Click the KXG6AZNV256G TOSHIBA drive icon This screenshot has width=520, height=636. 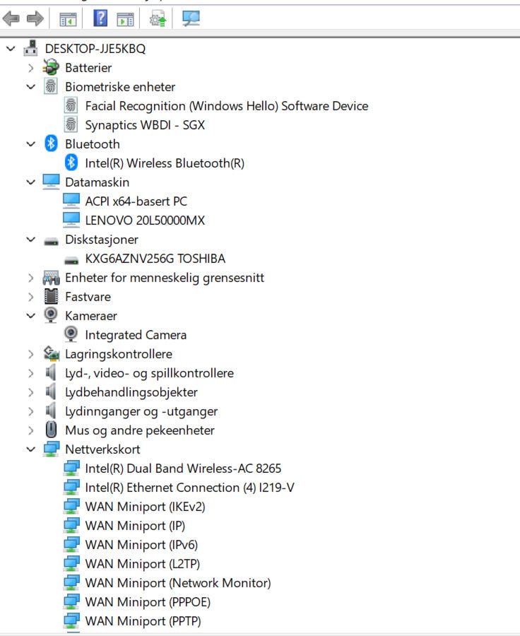click(71, 261)
